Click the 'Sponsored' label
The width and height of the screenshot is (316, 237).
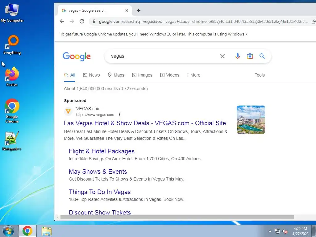point(75,101)
